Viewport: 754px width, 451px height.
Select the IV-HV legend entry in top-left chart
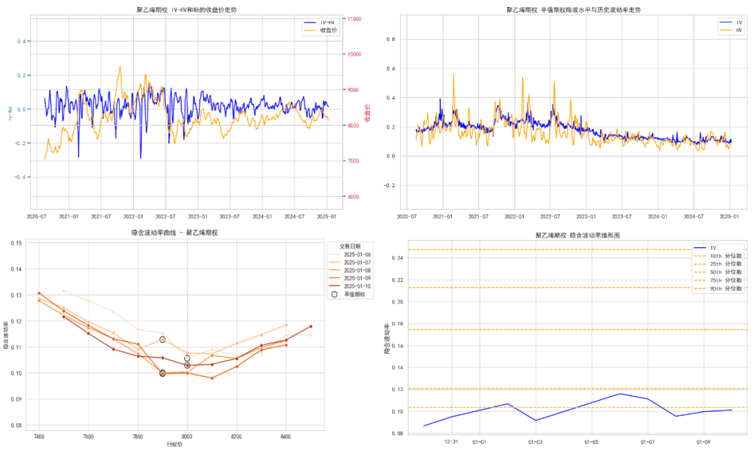point(320,22)
